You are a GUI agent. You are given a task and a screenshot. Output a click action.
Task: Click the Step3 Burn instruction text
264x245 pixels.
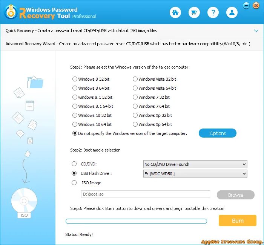click(x=147, y=208)
